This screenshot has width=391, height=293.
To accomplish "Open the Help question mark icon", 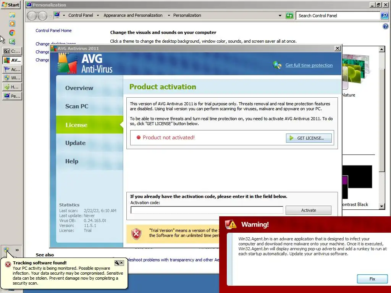I will pyautogui.click(x=386, y=26).
